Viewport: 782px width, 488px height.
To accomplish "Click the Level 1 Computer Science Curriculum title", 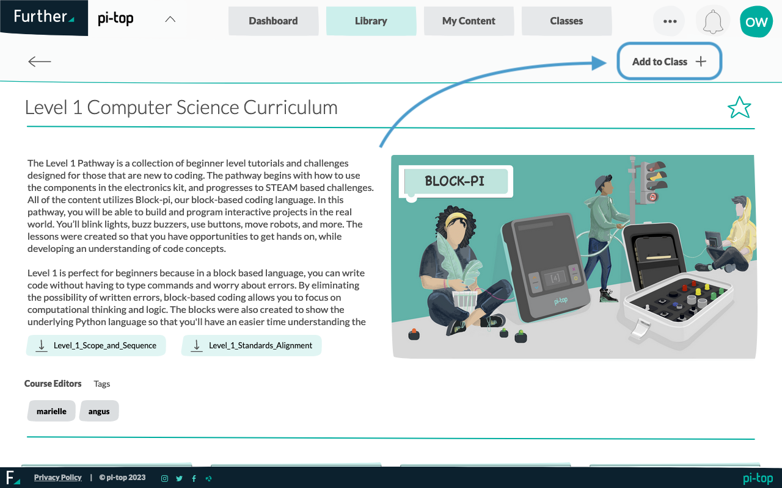I will click(181, 107).
